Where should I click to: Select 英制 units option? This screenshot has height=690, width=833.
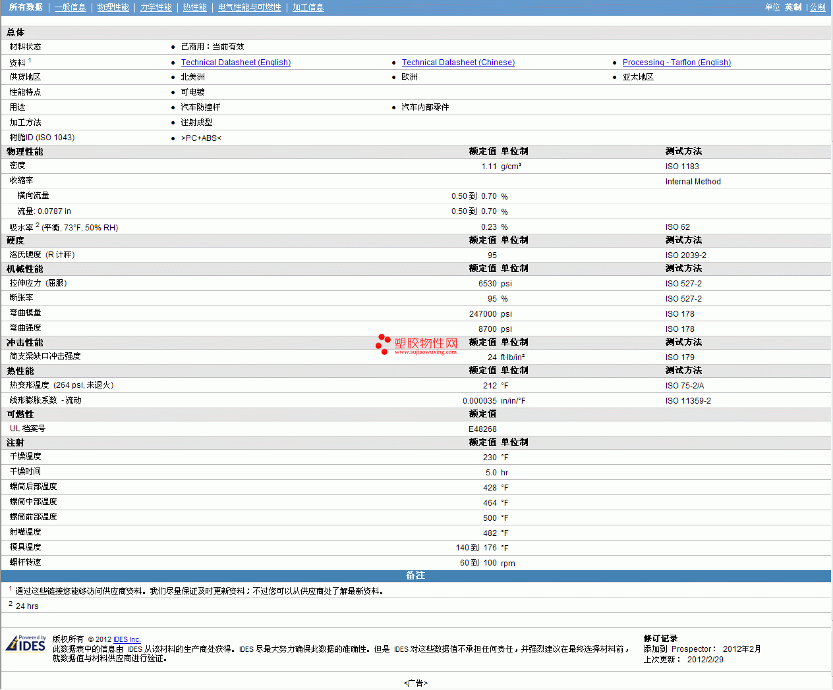[x=793, y=7]
